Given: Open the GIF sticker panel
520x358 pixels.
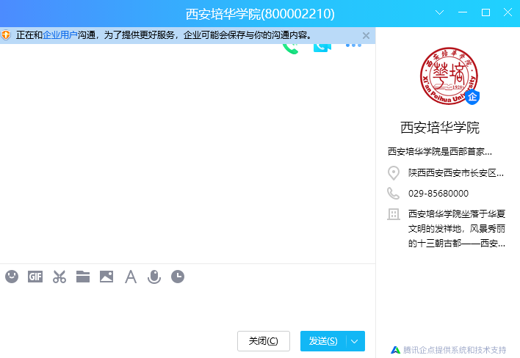Looking at the screenshot, I should [35, 277].
